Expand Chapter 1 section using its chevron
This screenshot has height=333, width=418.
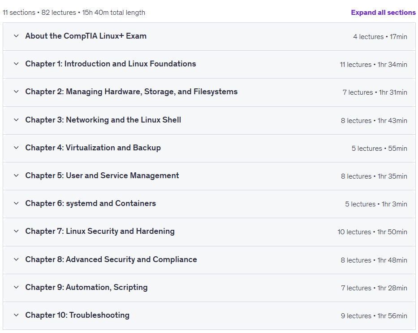click(16, 64)
